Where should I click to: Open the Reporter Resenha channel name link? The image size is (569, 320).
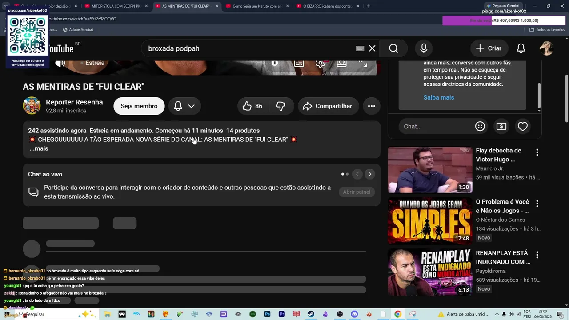click(74, 102)
